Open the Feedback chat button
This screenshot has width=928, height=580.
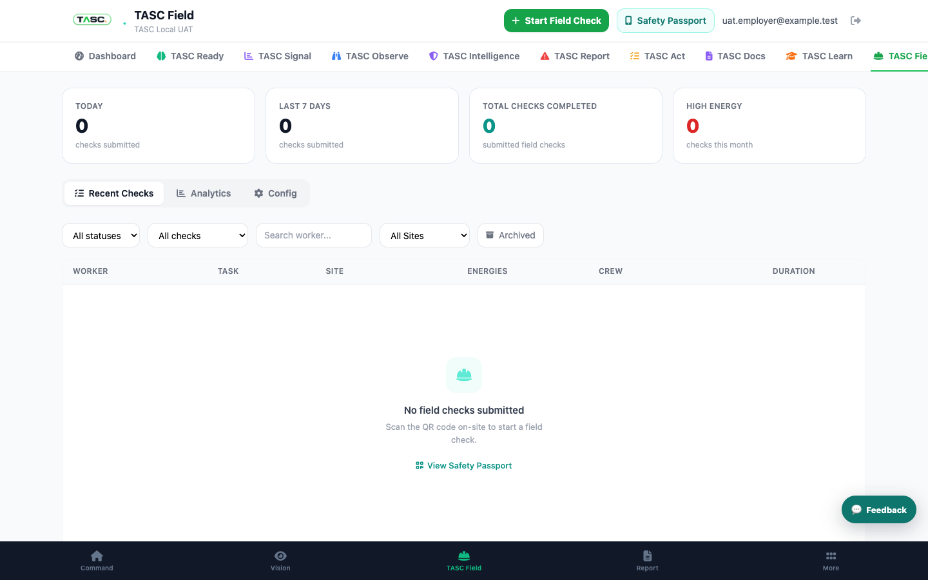click(879, 509)
